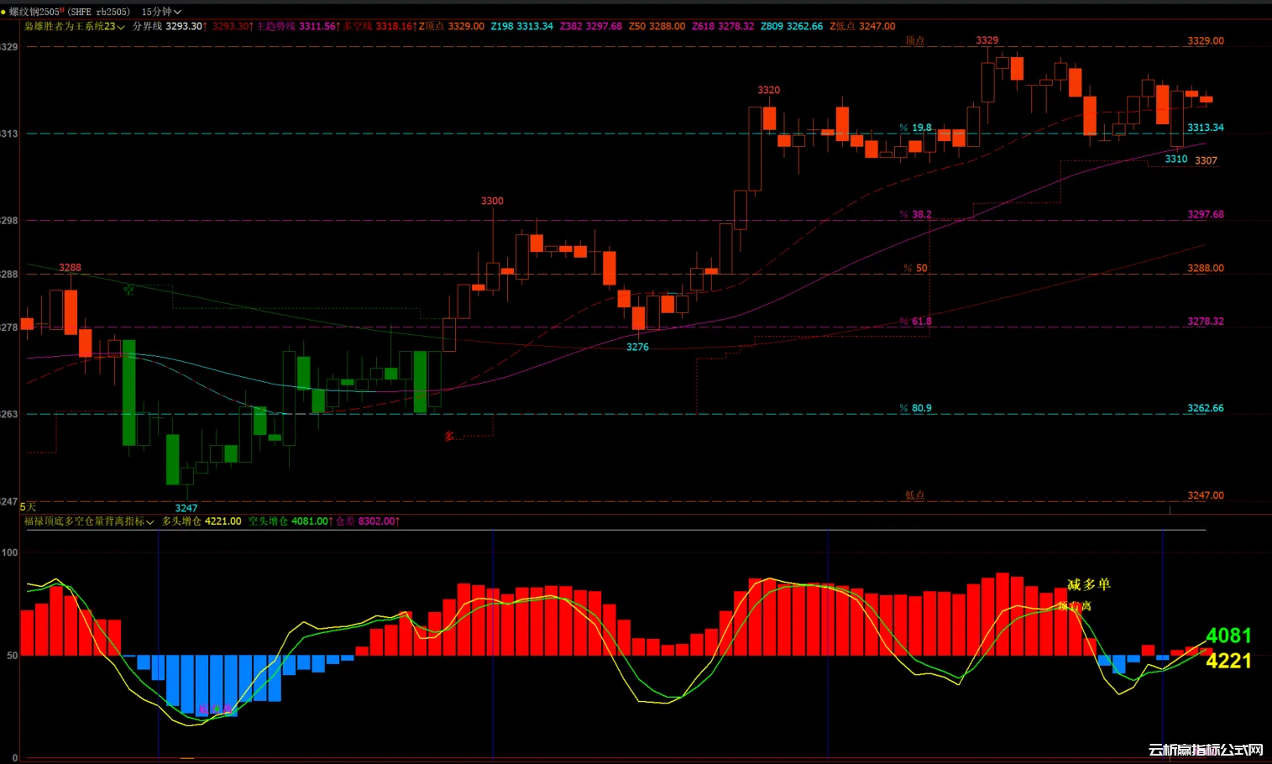1272x764 pixels.
Task: Click the red M marker after 螺纹钢2505
Action: pos(62,10)
